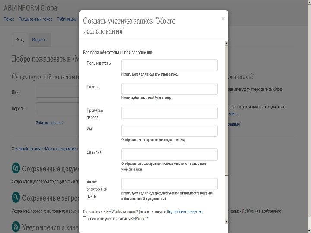Open the Подробные сведения link

(184, 211)
